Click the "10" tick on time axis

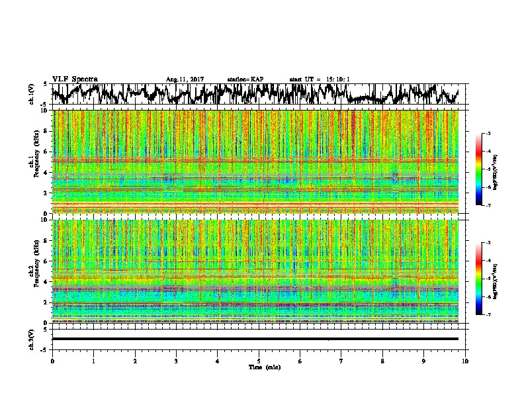point(465,361)
